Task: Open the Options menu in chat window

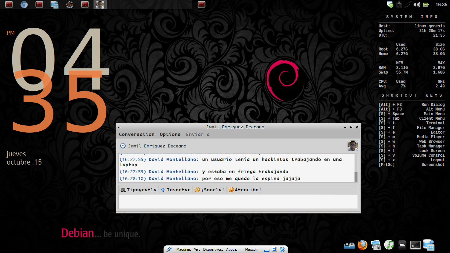Action: (x=170, y=134)
